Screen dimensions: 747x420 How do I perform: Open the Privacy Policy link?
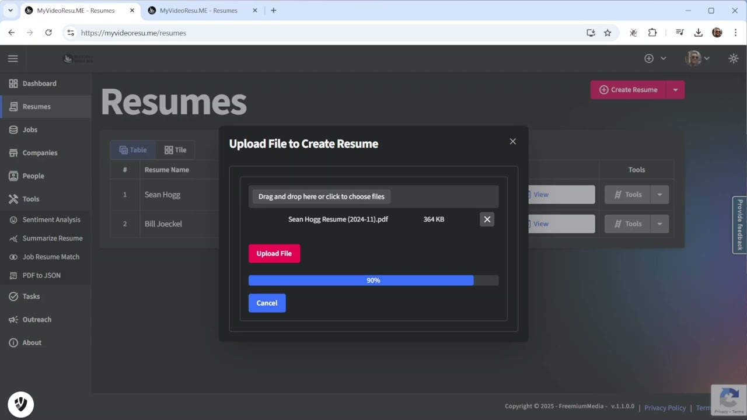coord(665,408)
